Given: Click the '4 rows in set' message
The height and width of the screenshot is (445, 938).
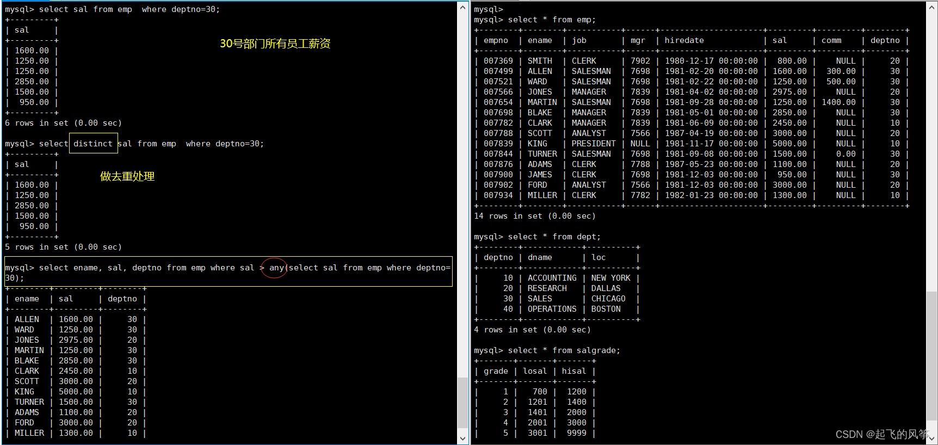Looking at the screenshot, I should [x=532, y=330].
